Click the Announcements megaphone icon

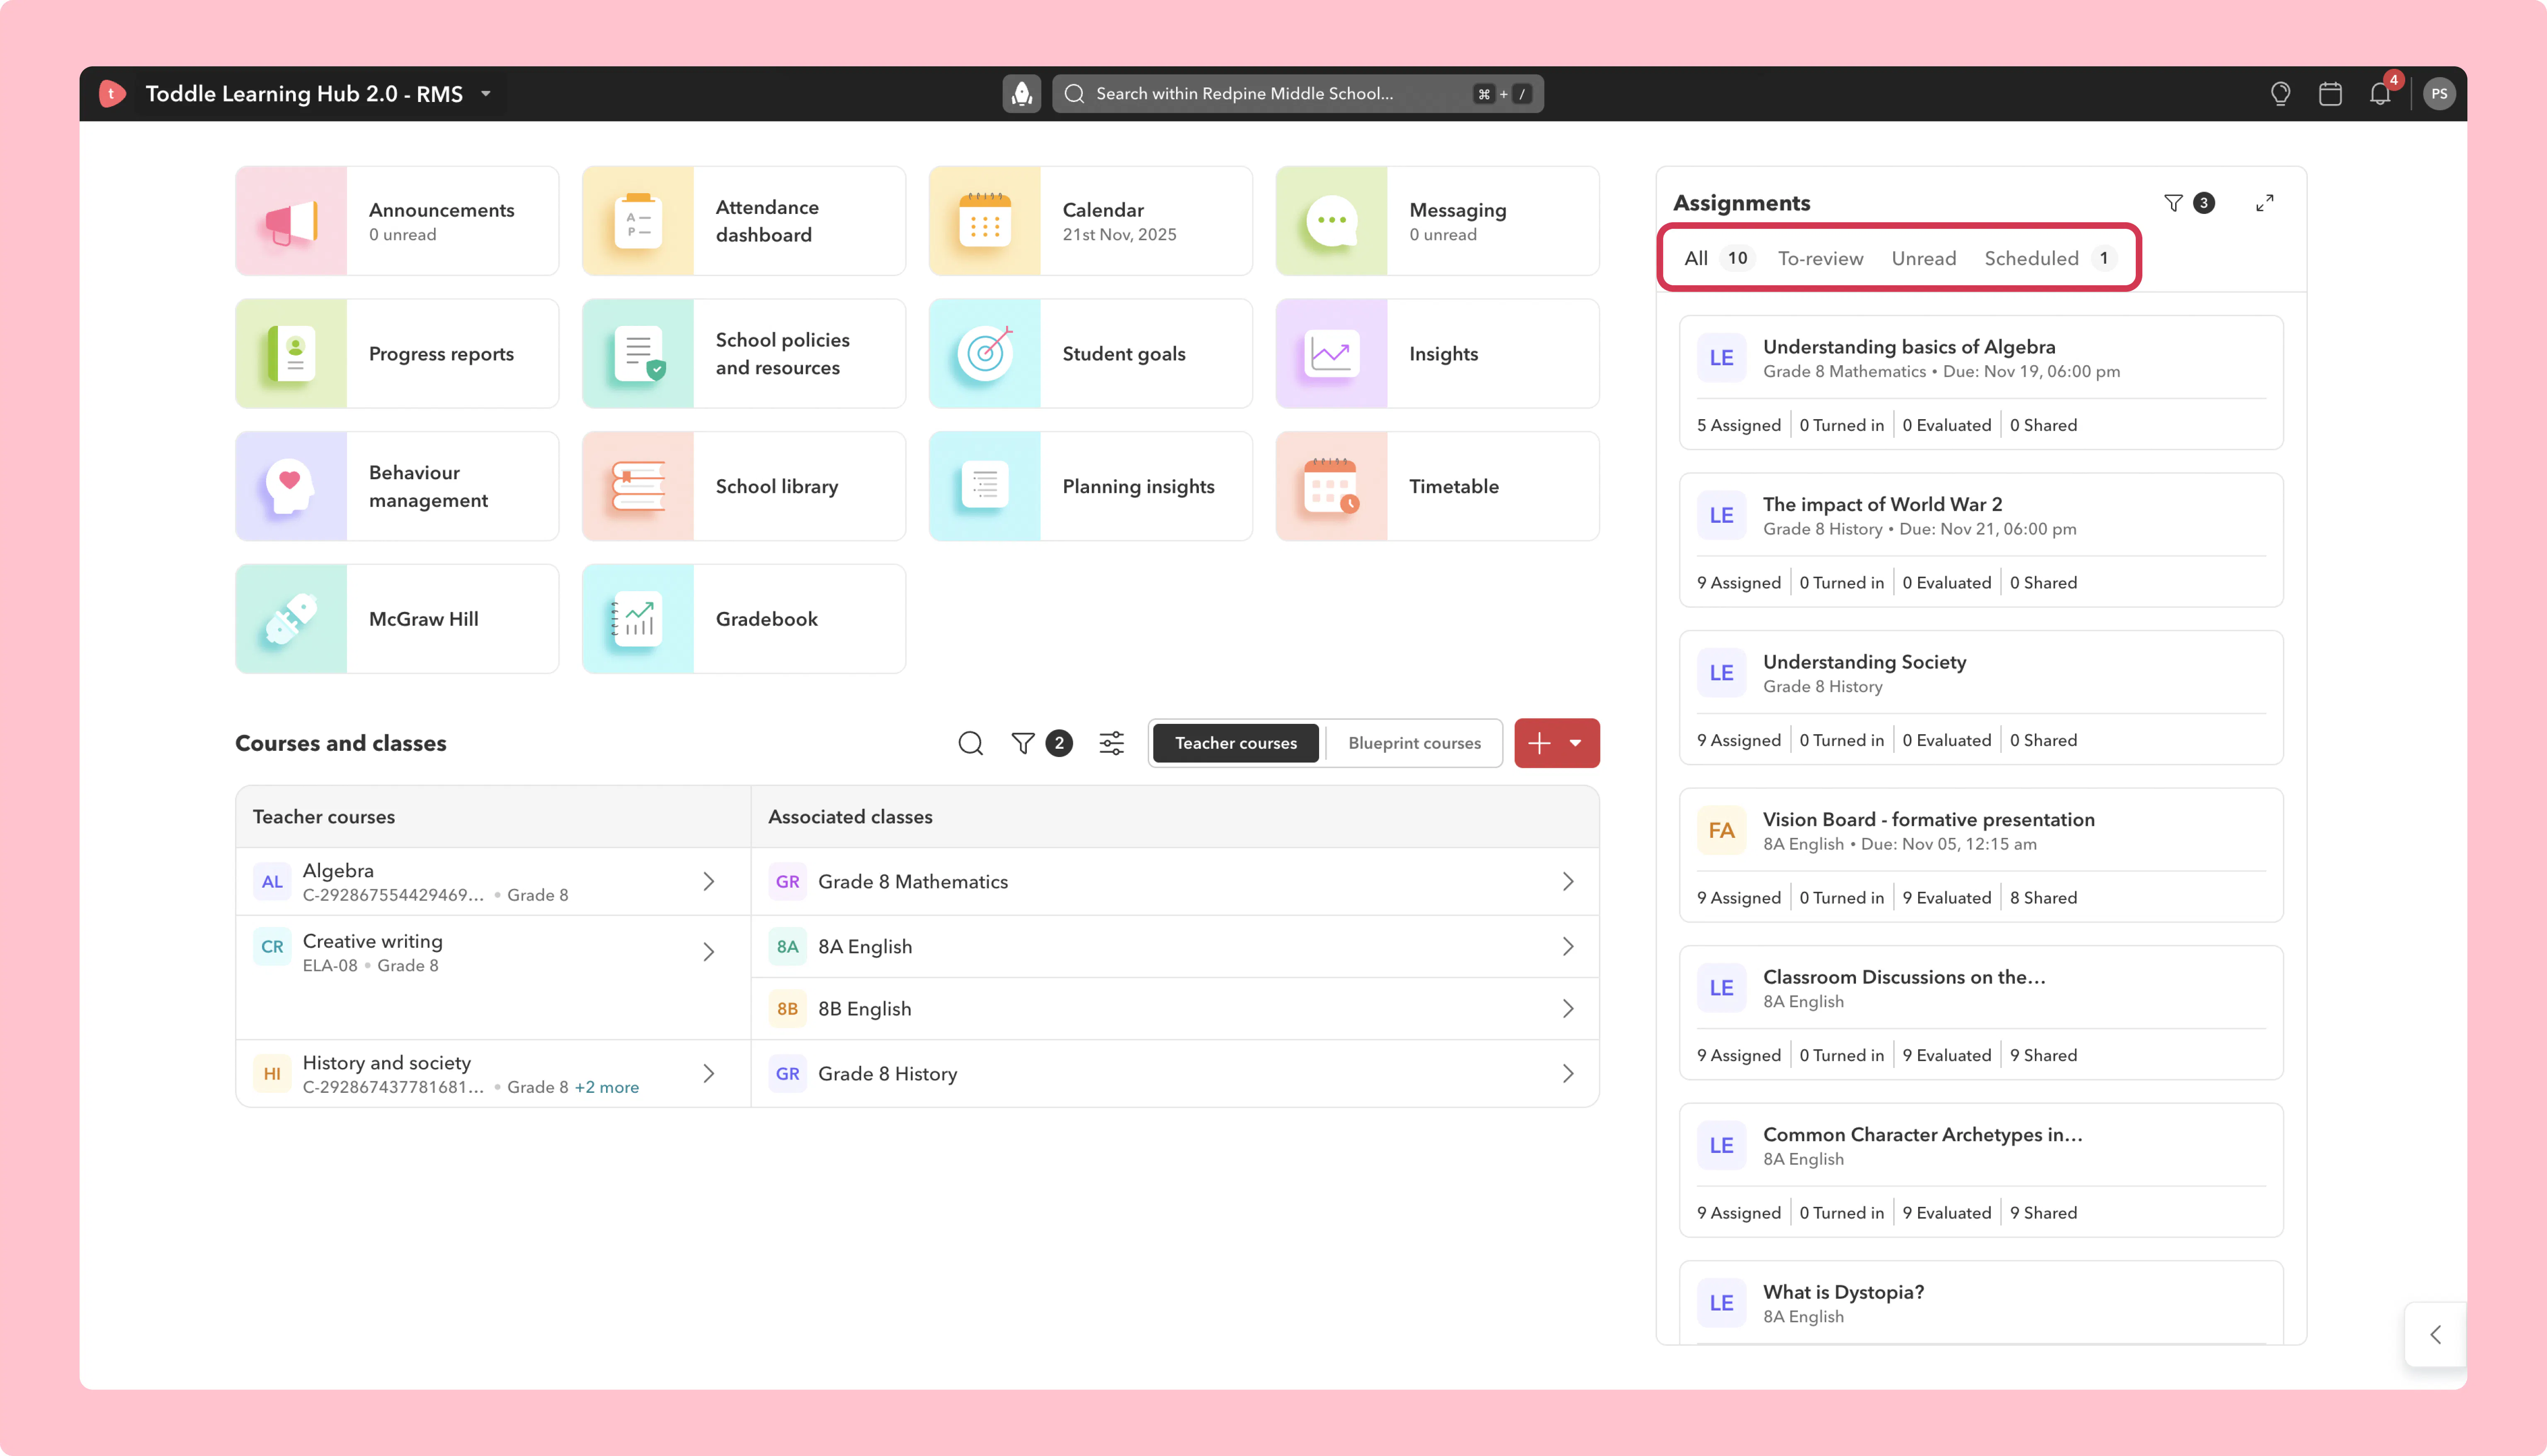[x=291, y=221]
